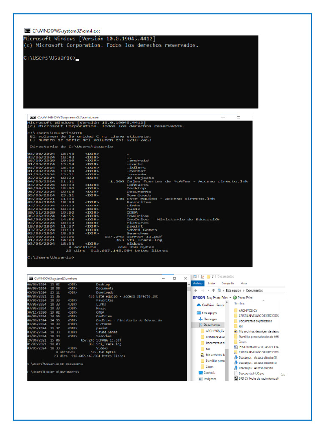The image size is (325, 434).
Task: Select Imágenes in the navigation pane
Action: tap(207, 378)
